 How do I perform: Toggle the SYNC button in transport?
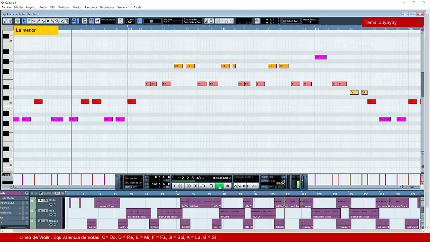[264, 187]
